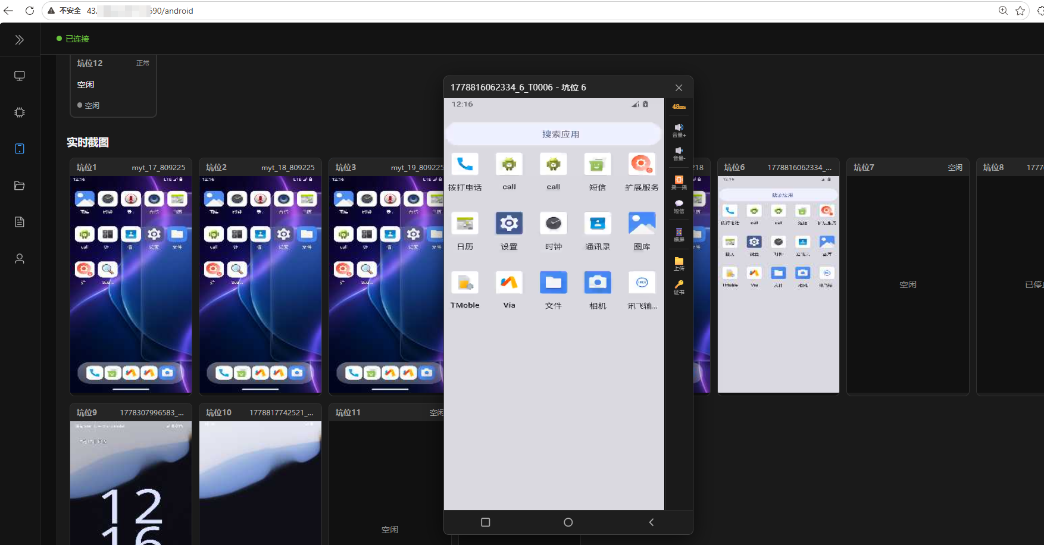Screen dimensions: 1044x545
Task: Click the 坑位12 status card title
Action: point(90,63)
